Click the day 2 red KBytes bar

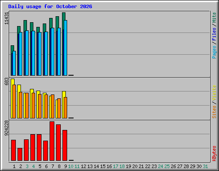point(20,154)
